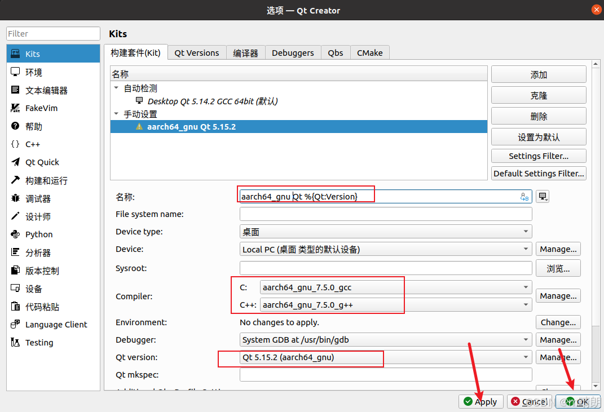Click the scrollbar up arrow
This screenshot has height=412, width=604.
pos(596,64)
